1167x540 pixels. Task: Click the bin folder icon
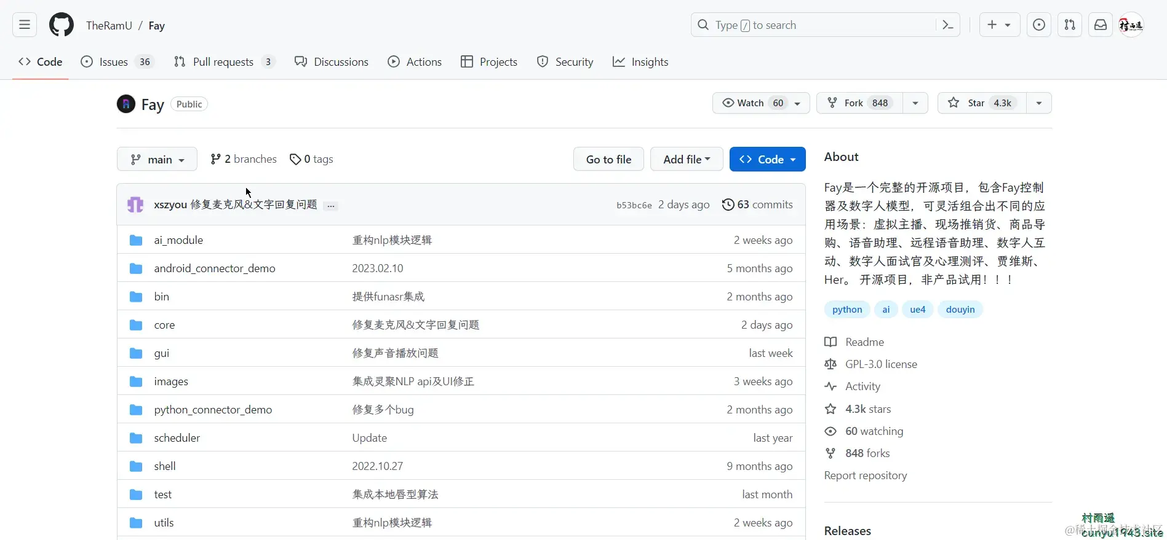click(136, 297)
